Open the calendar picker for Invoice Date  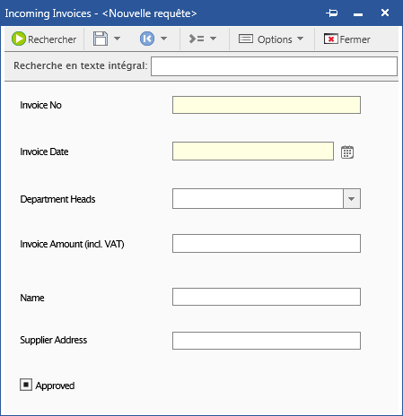tap(347, 152)
